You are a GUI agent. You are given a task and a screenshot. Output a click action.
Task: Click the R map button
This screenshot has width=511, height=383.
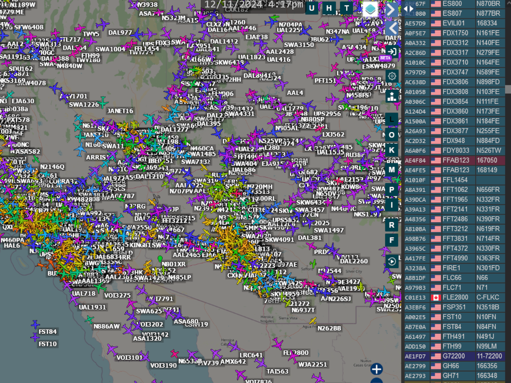tap(392, 225)
